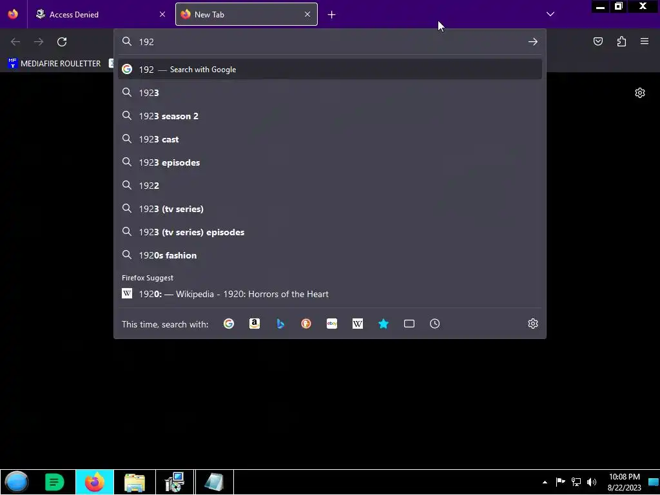Open the notepad taskbar icon
The width and height of the screenshot is (660, 495).
[214, 482]
